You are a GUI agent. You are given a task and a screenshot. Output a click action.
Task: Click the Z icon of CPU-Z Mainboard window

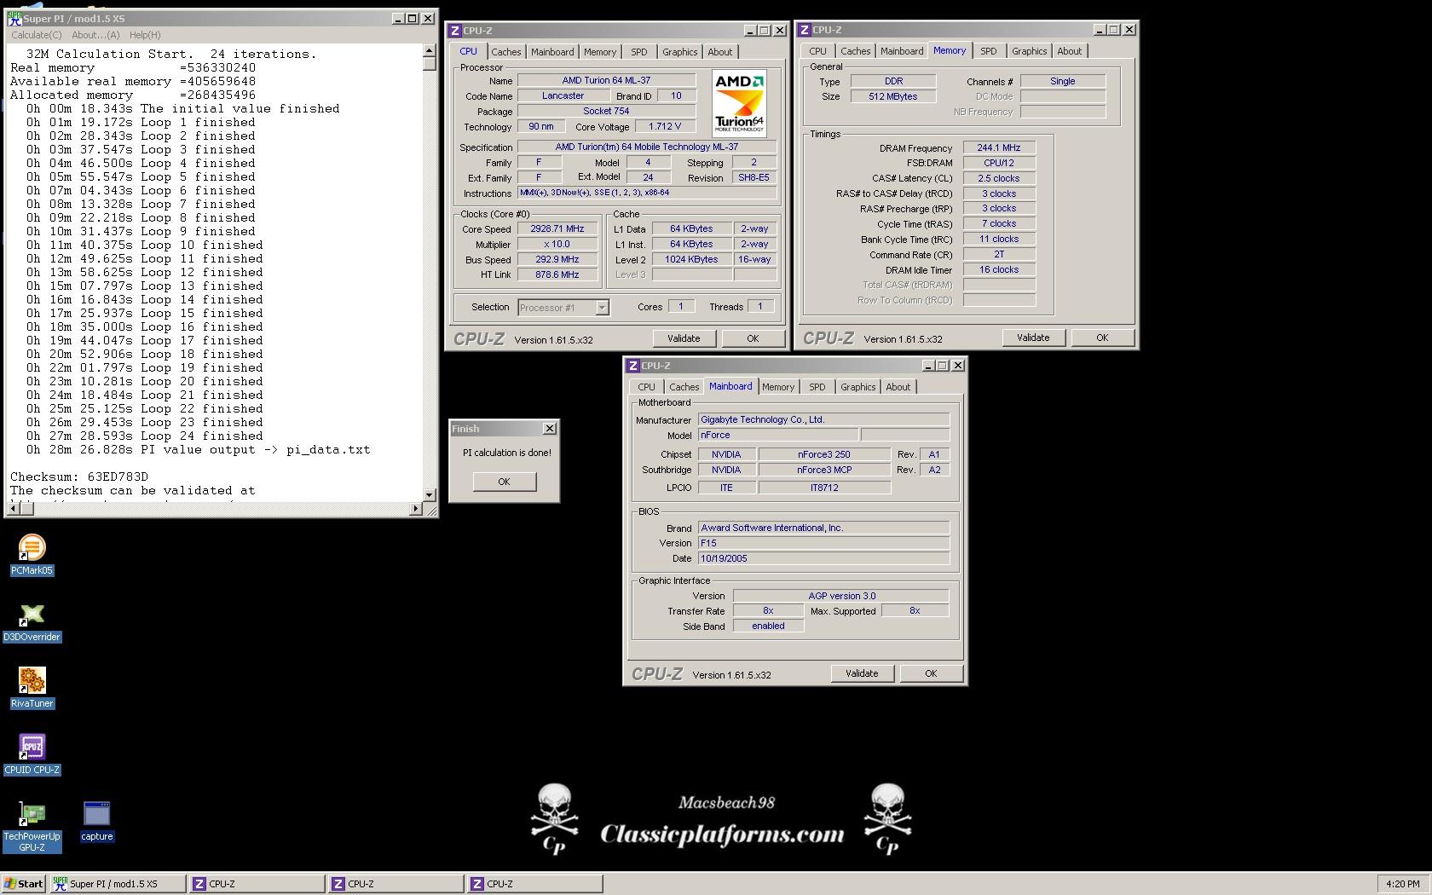tap(632, 366)
